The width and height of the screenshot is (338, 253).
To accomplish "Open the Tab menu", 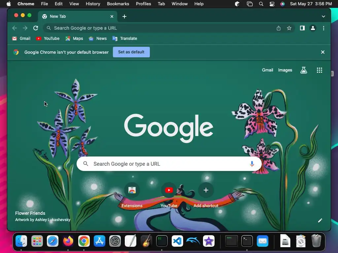I will pyautogui.click(x=161, y=4).
